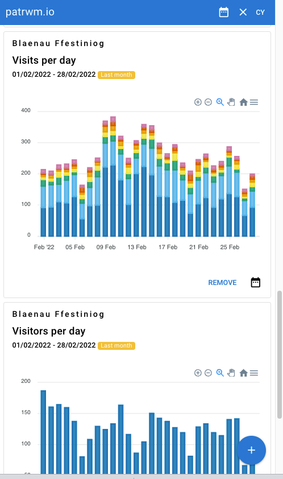Click Visitors per day title text
Viewport: 283px width, 479px height.
click(49, 331)
